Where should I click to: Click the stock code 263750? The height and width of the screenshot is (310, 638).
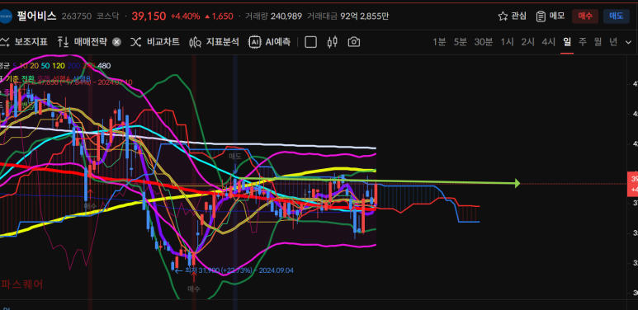[77, 16]
